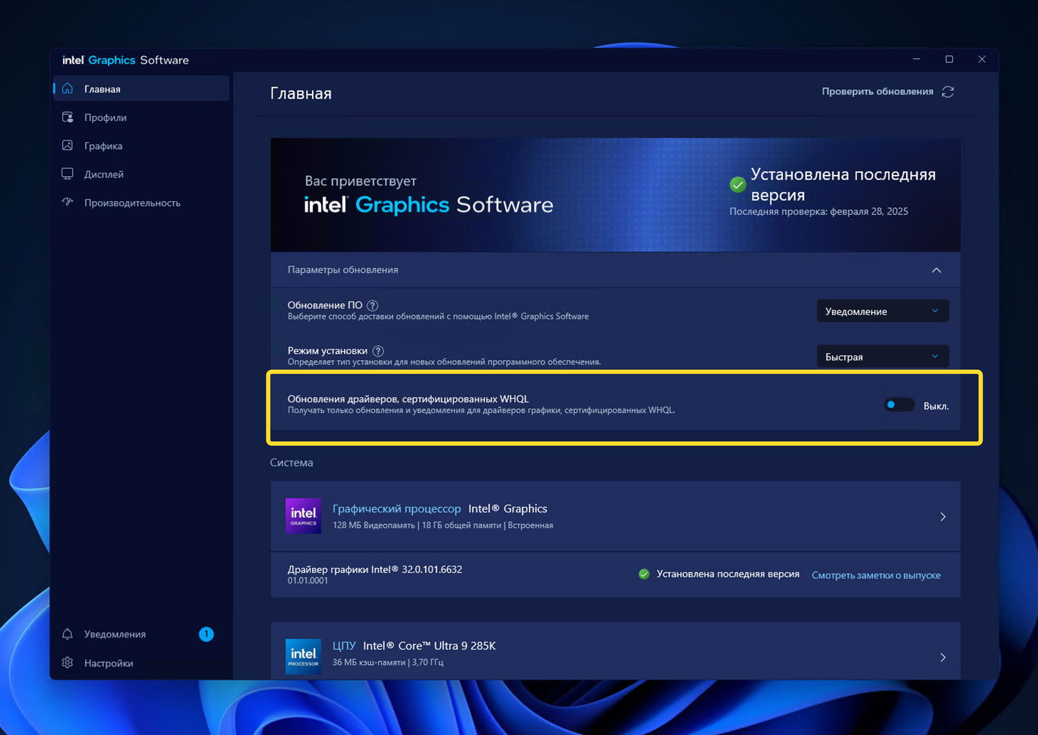Click the 128 МБ Видеопамять details line

pos(443,525)
